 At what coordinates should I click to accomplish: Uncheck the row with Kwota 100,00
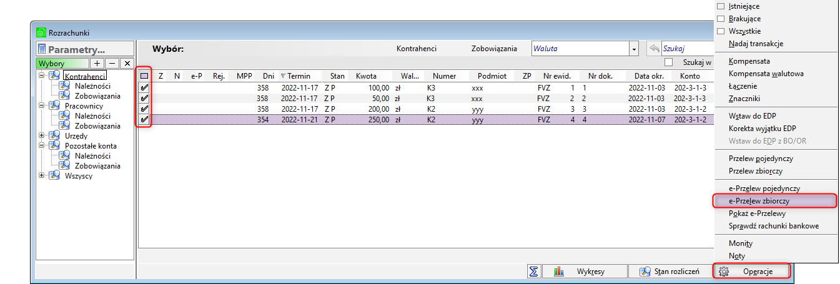click(144, 89)
